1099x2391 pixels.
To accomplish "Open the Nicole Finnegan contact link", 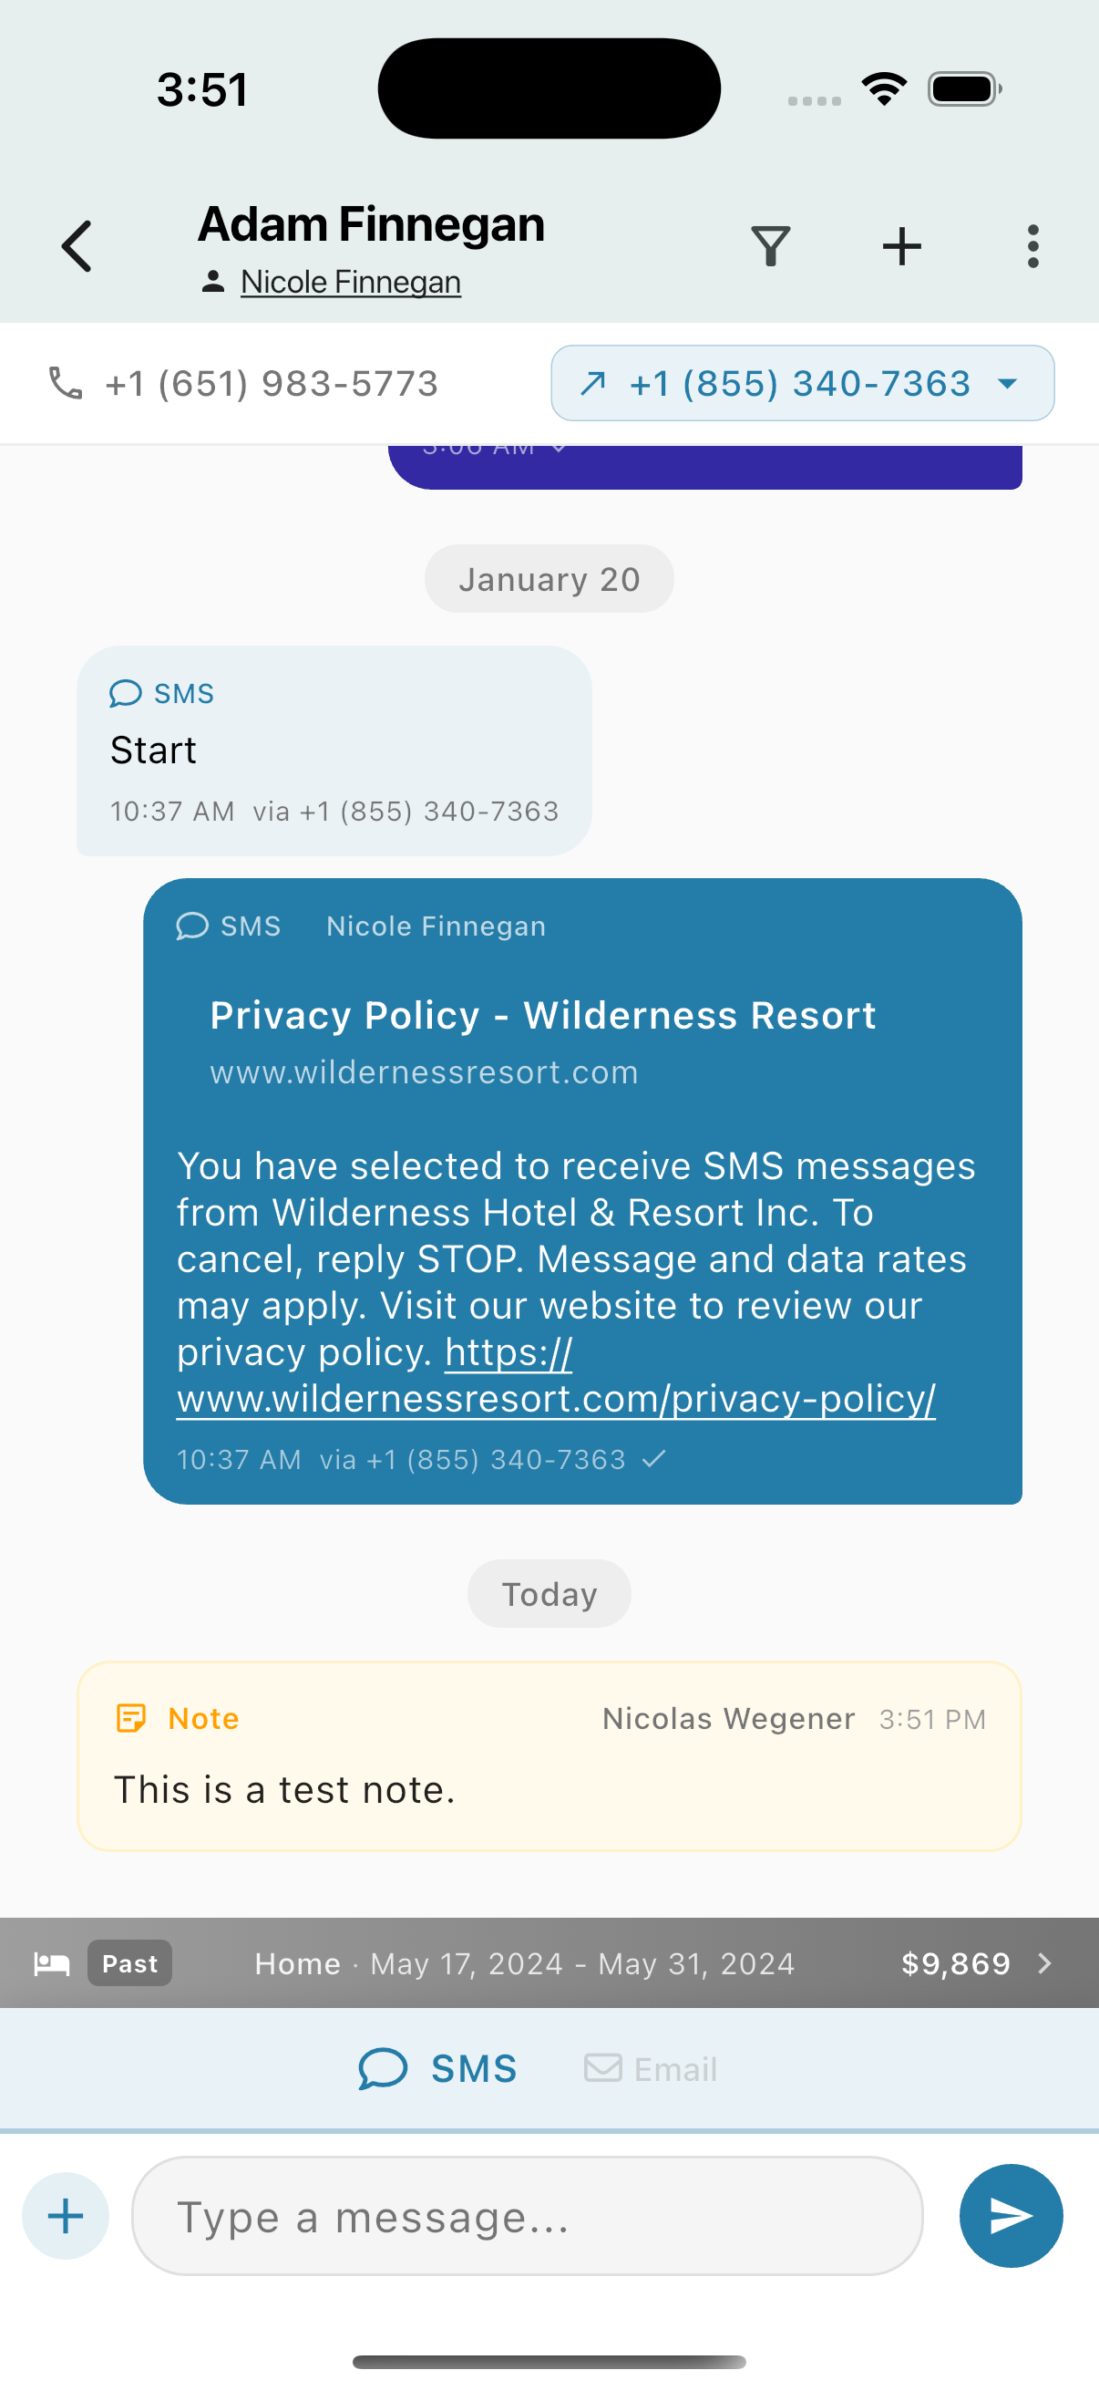I will (350, 282).
